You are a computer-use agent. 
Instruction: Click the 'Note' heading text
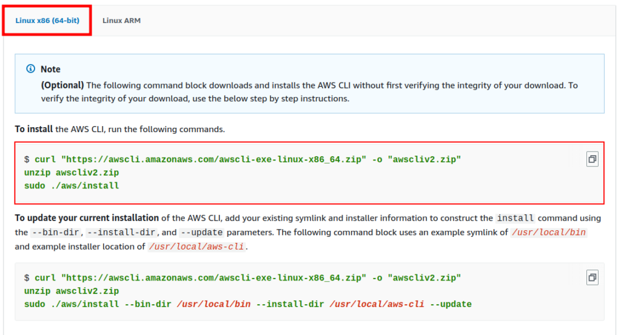51,69
